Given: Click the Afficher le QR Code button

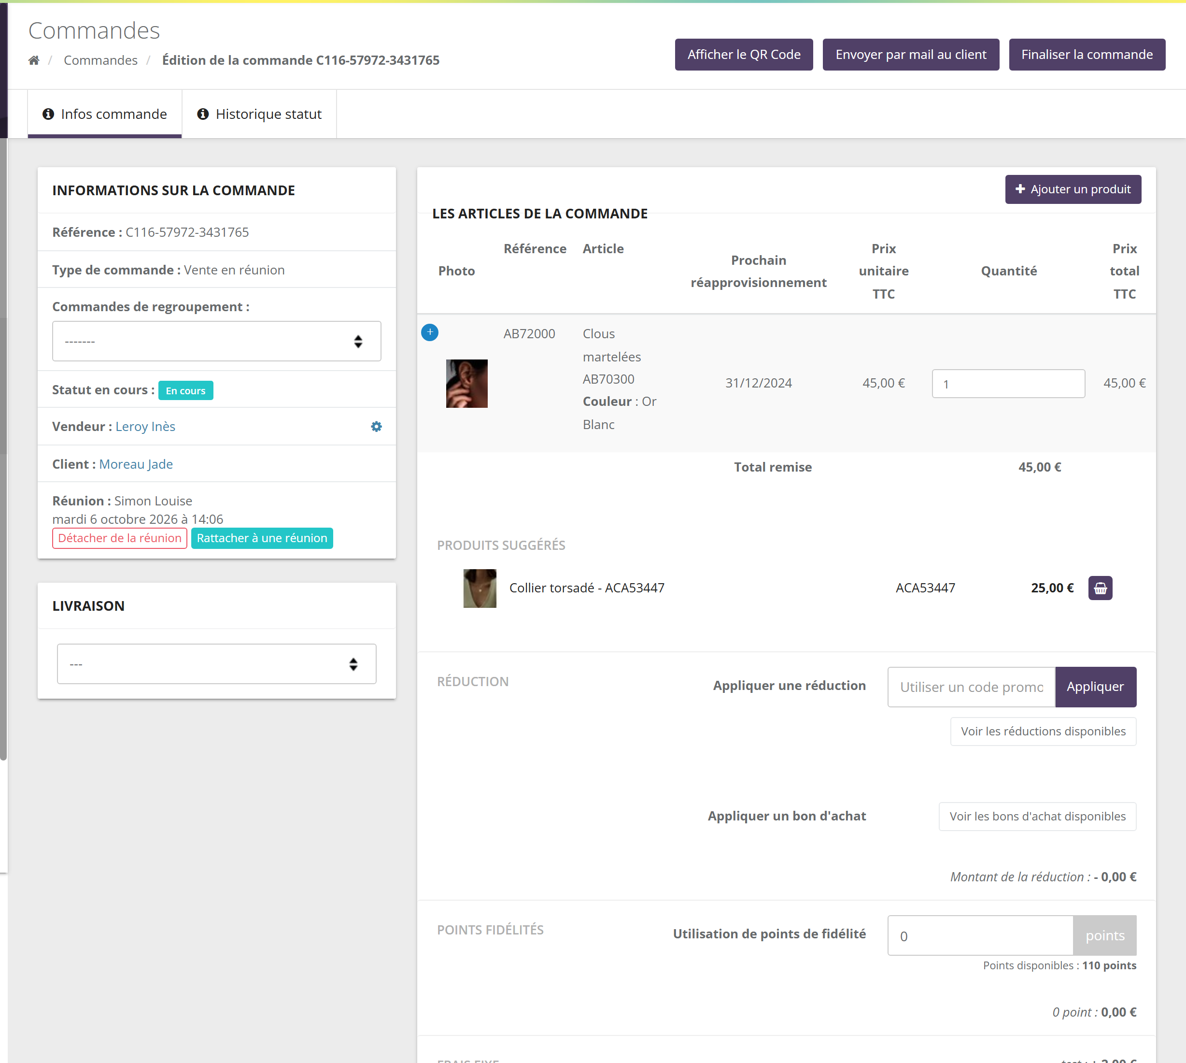Looking at the screenshot, I should pos(744,54).
